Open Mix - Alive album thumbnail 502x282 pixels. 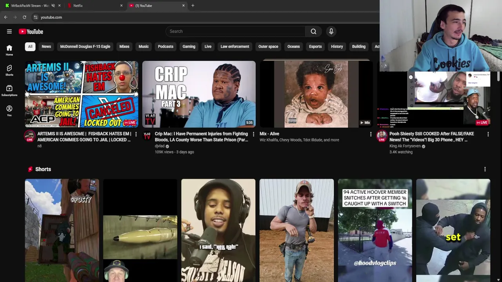tap(316, 94)
